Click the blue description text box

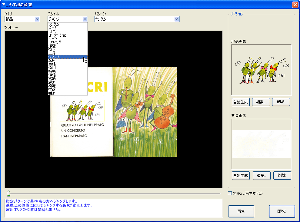pyautogui.click(x=114, y=208)
